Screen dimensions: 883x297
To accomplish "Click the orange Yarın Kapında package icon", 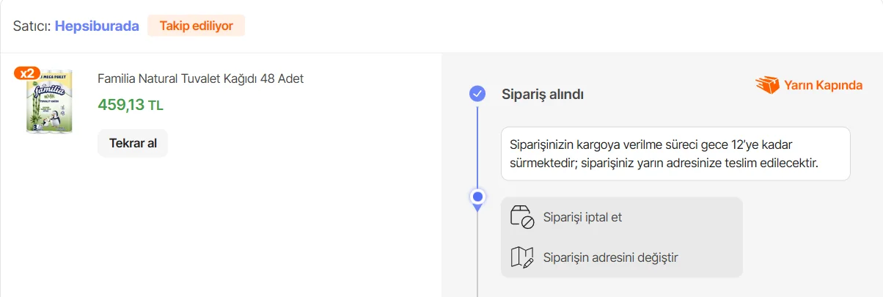I will (767, 85).
